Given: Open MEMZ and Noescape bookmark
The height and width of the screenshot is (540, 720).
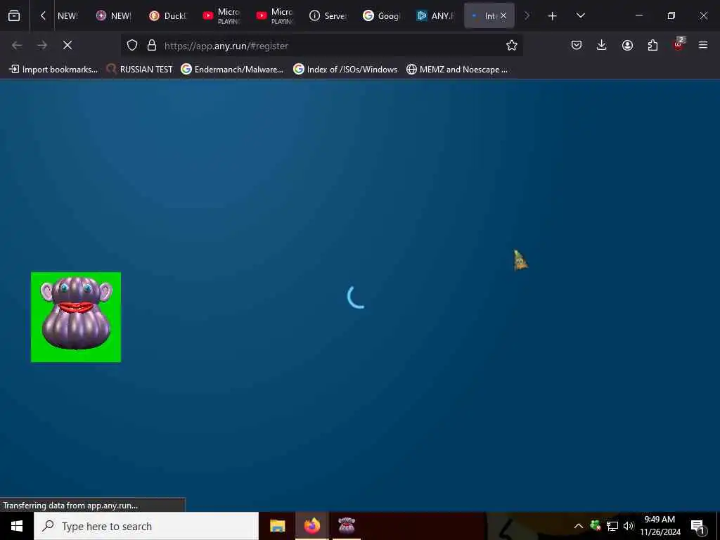Looking at the screenshot, I should coord(457,70).
